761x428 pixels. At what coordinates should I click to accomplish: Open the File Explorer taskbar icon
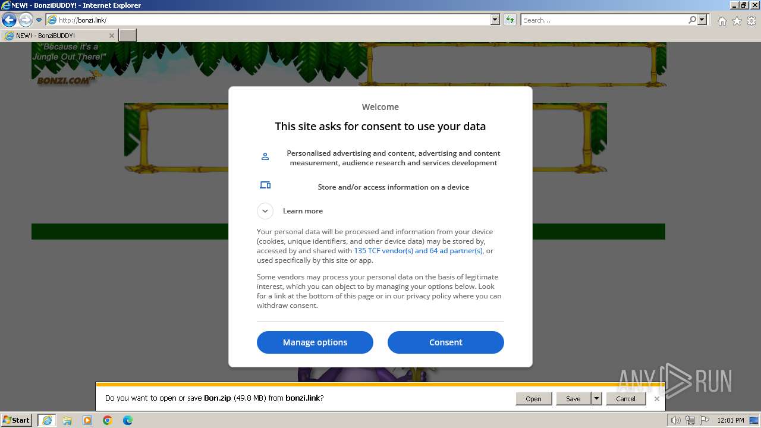(x=67, y=420)
